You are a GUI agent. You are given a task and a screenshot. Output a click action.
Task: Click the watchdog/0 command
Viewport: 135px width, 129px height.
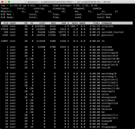pos(109,74)
